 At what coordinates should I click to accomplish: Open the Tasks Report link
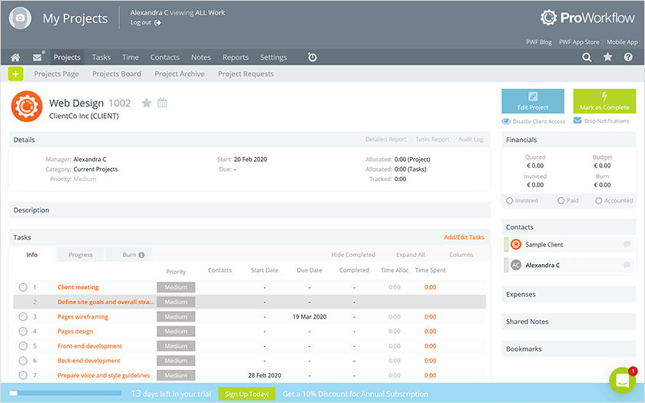click(x=432, y=140)
